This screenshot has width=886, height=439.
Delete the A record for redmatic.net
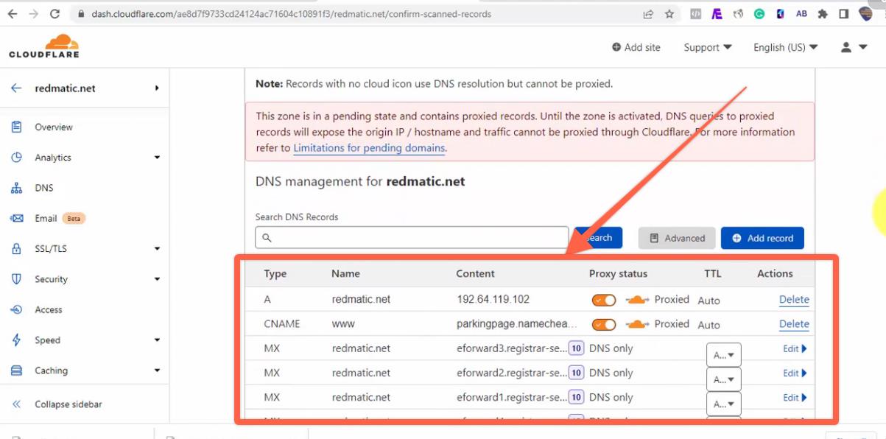click(x=794, y=300)
